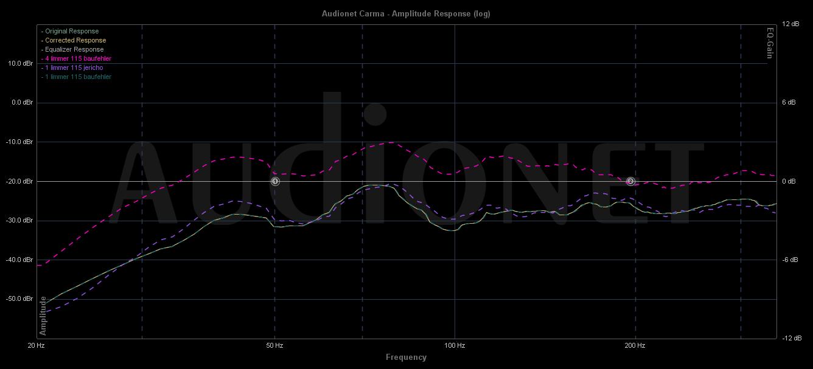
Task: Click the chart title 'Audionet Carma - Amplitude Response (log)'
Action: pyautogui.click(x=406, y=13)
